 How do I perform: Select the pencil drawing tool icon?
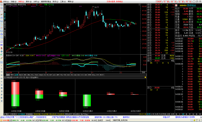click(2, 58)
